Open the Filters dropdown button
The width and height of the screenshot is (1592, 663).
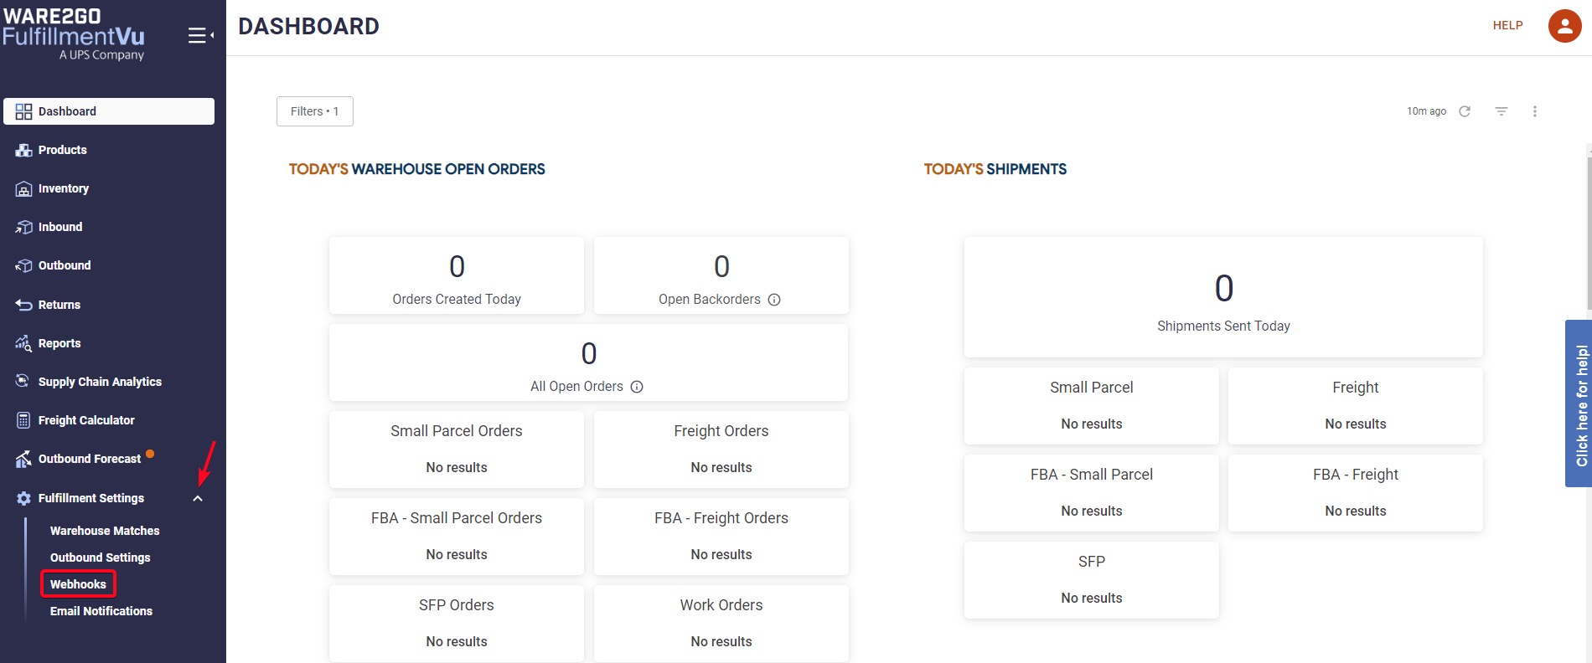(x=314, y=111)
